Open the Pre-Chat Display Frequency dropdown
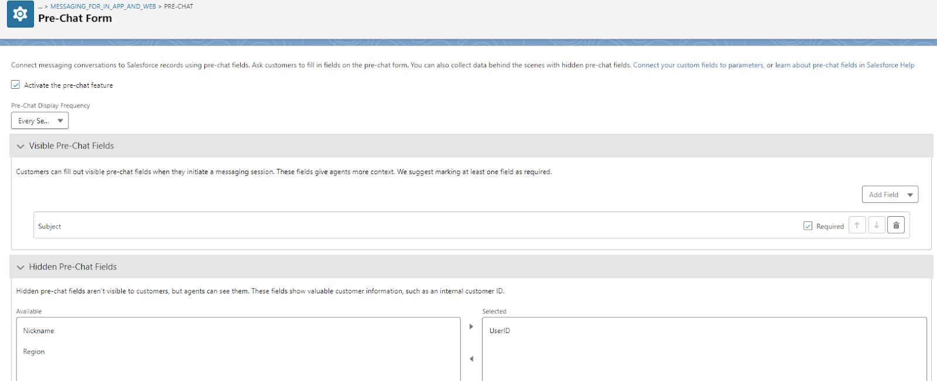 pos(40,121)
